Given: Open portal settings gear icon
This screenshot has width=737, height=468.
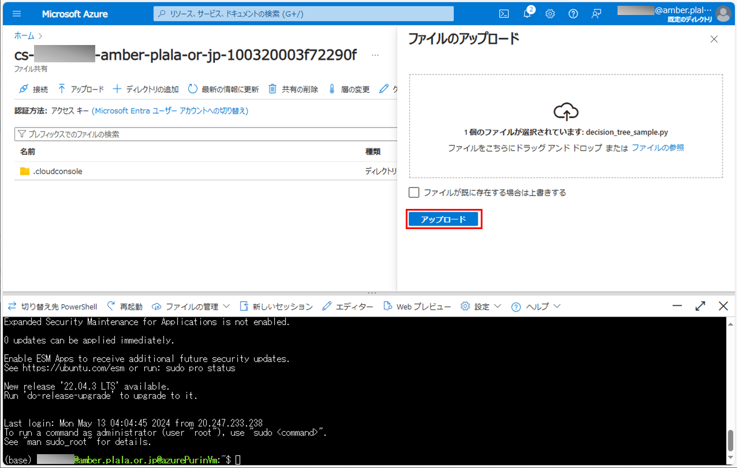Looking at the screenshot, I should pos(550,14).
